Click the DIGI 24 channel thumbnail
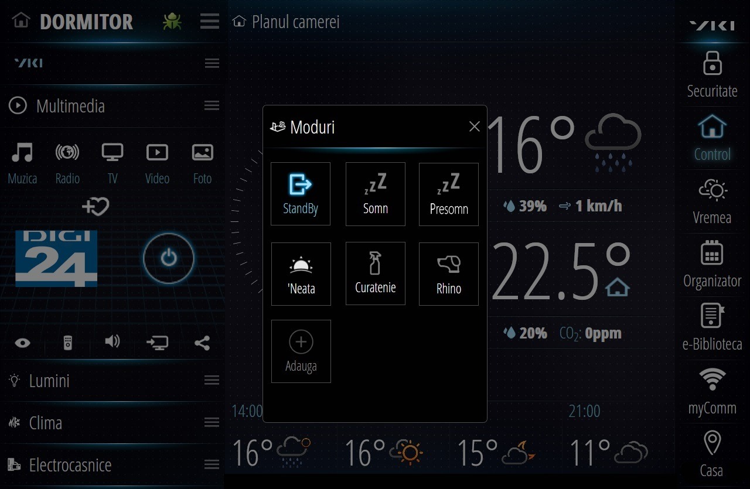The height and width of the screenshot is (489, 750). click(56, 258)
